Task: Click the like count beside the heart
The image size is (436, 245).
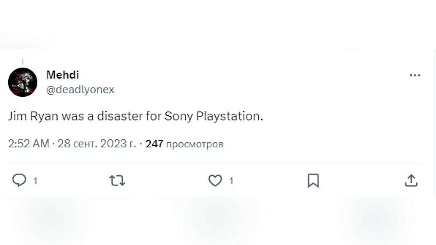Action: point(231,181)
